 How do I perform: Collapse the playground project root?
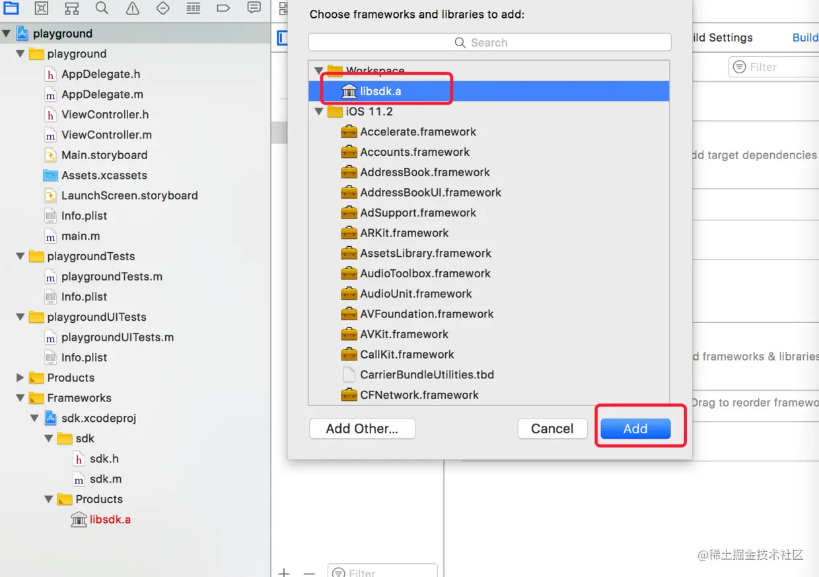tap(6, 34)
